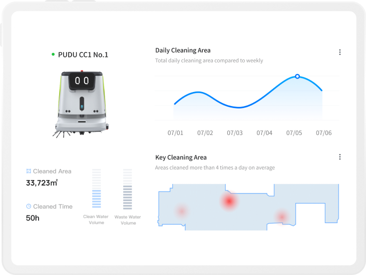
Task: Open Key Cleaning Area more options menu
Action: (x=340, y=157)
